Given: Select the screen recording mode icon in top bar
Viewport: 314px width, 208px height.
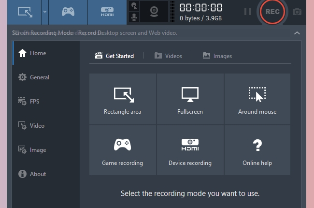Looking at the screenshot, I should click(x=25, y=12).
